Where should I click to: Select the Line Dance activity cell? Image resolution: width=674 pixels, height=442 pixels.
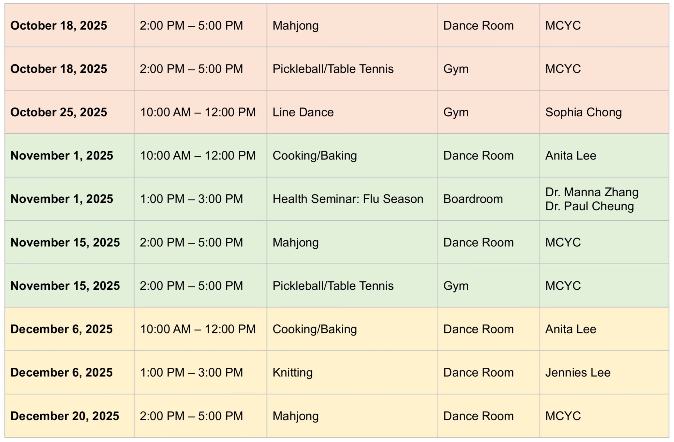pos(303,112)
